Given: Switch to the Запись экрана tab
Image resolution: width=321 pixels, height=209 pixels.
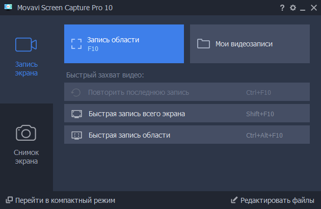Looking at the screenshot, I should [x=26, y=68].
